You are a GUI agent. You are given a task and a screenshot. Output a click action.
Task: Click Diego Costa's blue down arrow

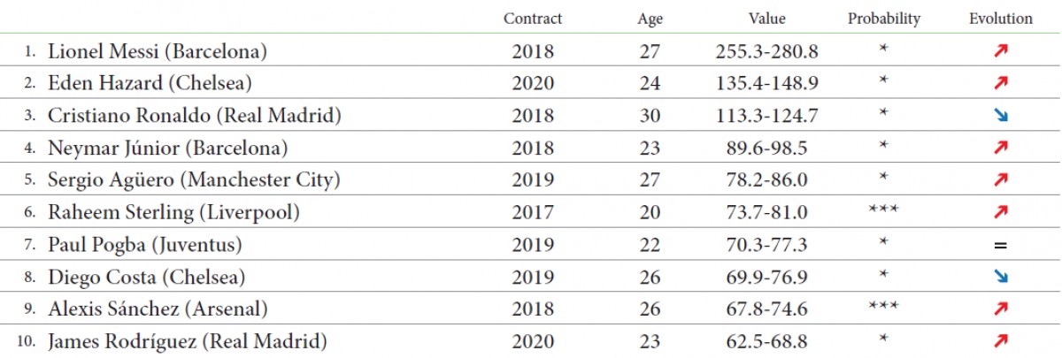(x=1001, y=277)
